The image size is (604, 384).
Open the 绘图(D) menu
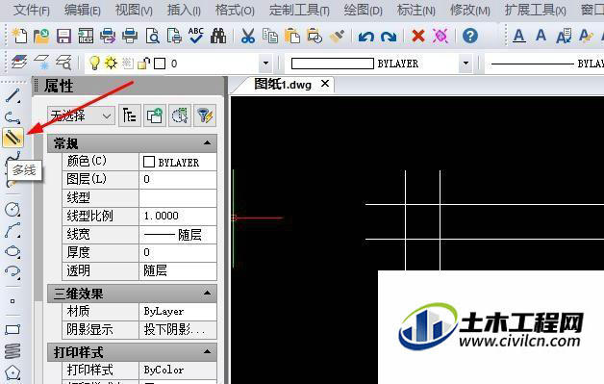coord(363,10)
